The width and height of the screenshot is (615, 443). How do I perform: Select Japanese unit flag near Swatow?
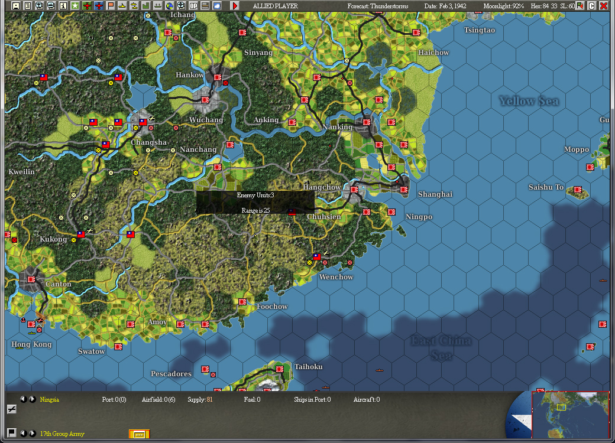[x=118, y=347]
